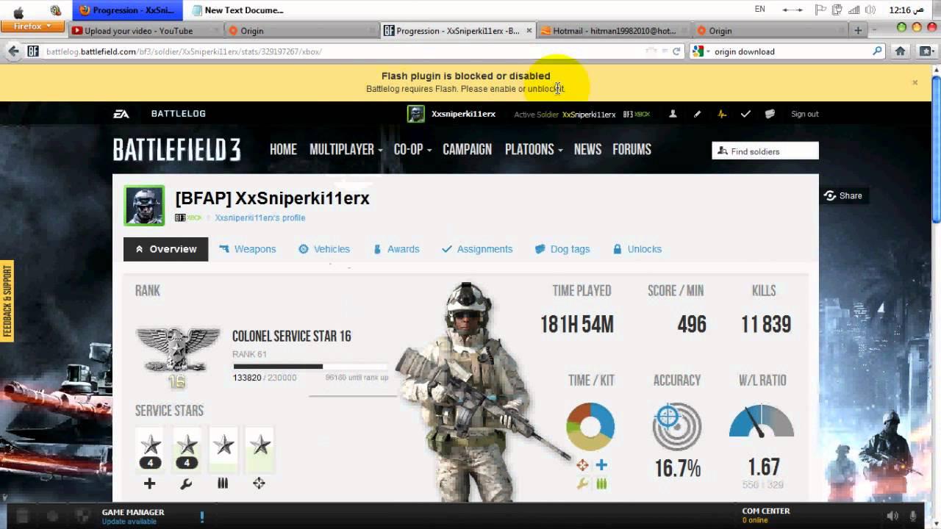This screenshot has width=941, height=529.
Task: Click the Find soldiers search field
Action: [x=765, y=151]
